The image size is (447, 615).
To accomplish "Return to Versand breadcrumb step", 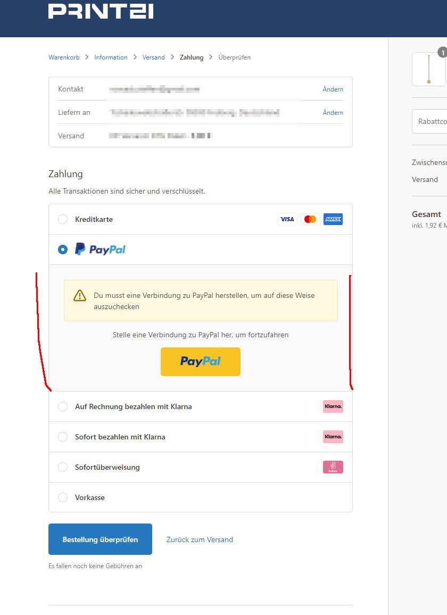I will pos(153,57).
